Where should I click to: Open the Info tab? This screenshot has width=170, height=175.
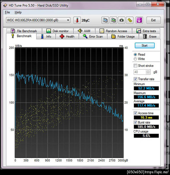pyautogui.click(x=46, y=37)
